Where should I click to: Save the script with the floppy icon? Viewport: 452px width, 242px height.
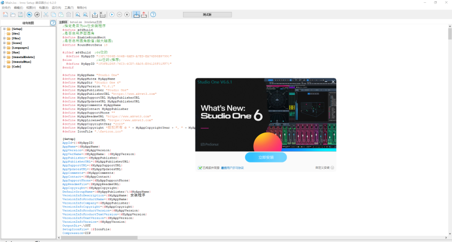coord(20,15)
